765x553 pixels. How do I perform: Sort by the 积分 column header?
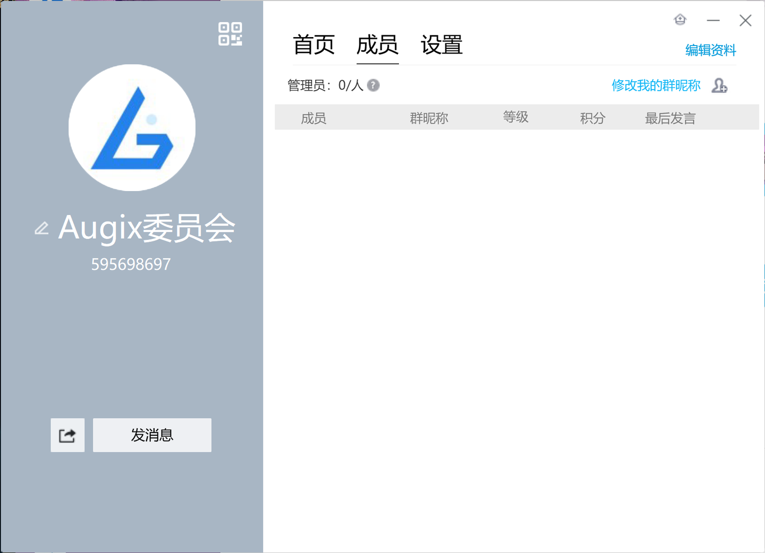click(593, 118)
